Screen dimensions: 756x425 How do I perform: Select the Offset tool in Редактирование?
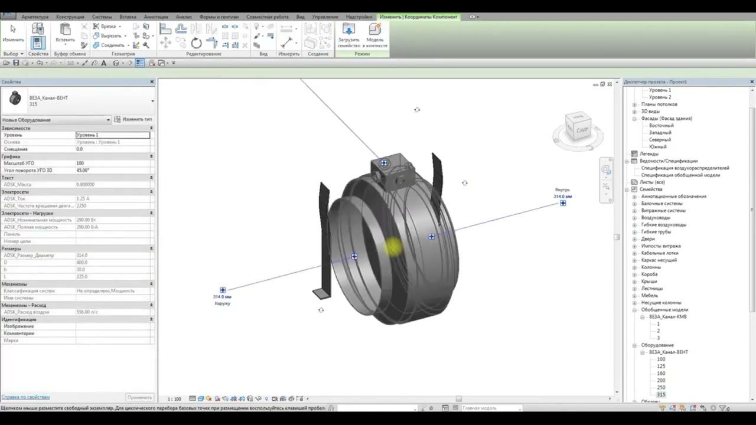click(181, 29)
